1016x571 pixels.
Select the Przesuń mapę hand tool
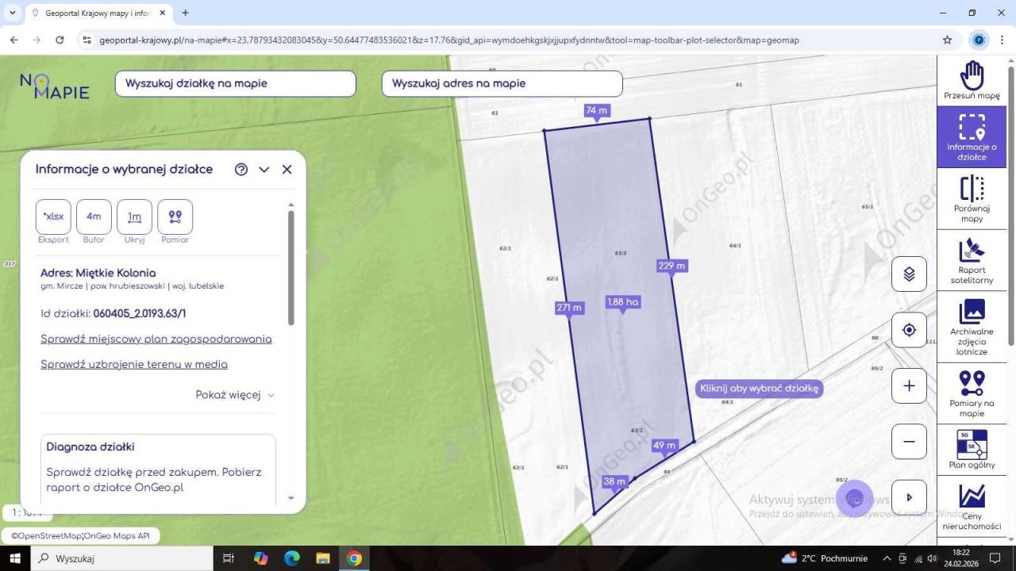click(x=972, y=81)
